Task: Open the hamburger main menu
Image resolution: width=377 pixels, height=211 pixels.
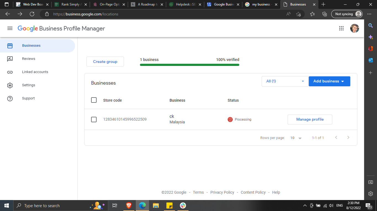Action: click(10, 28)
